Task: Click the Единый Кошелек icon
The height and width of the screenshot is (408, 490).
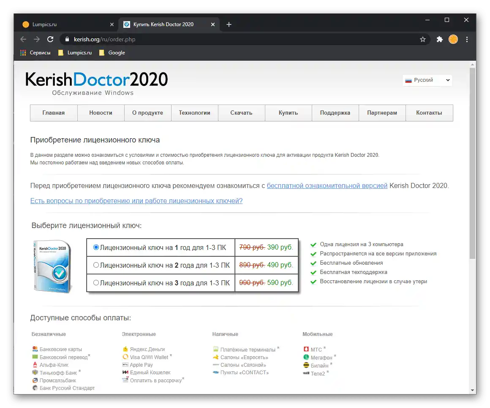Action: click(125, 373)
